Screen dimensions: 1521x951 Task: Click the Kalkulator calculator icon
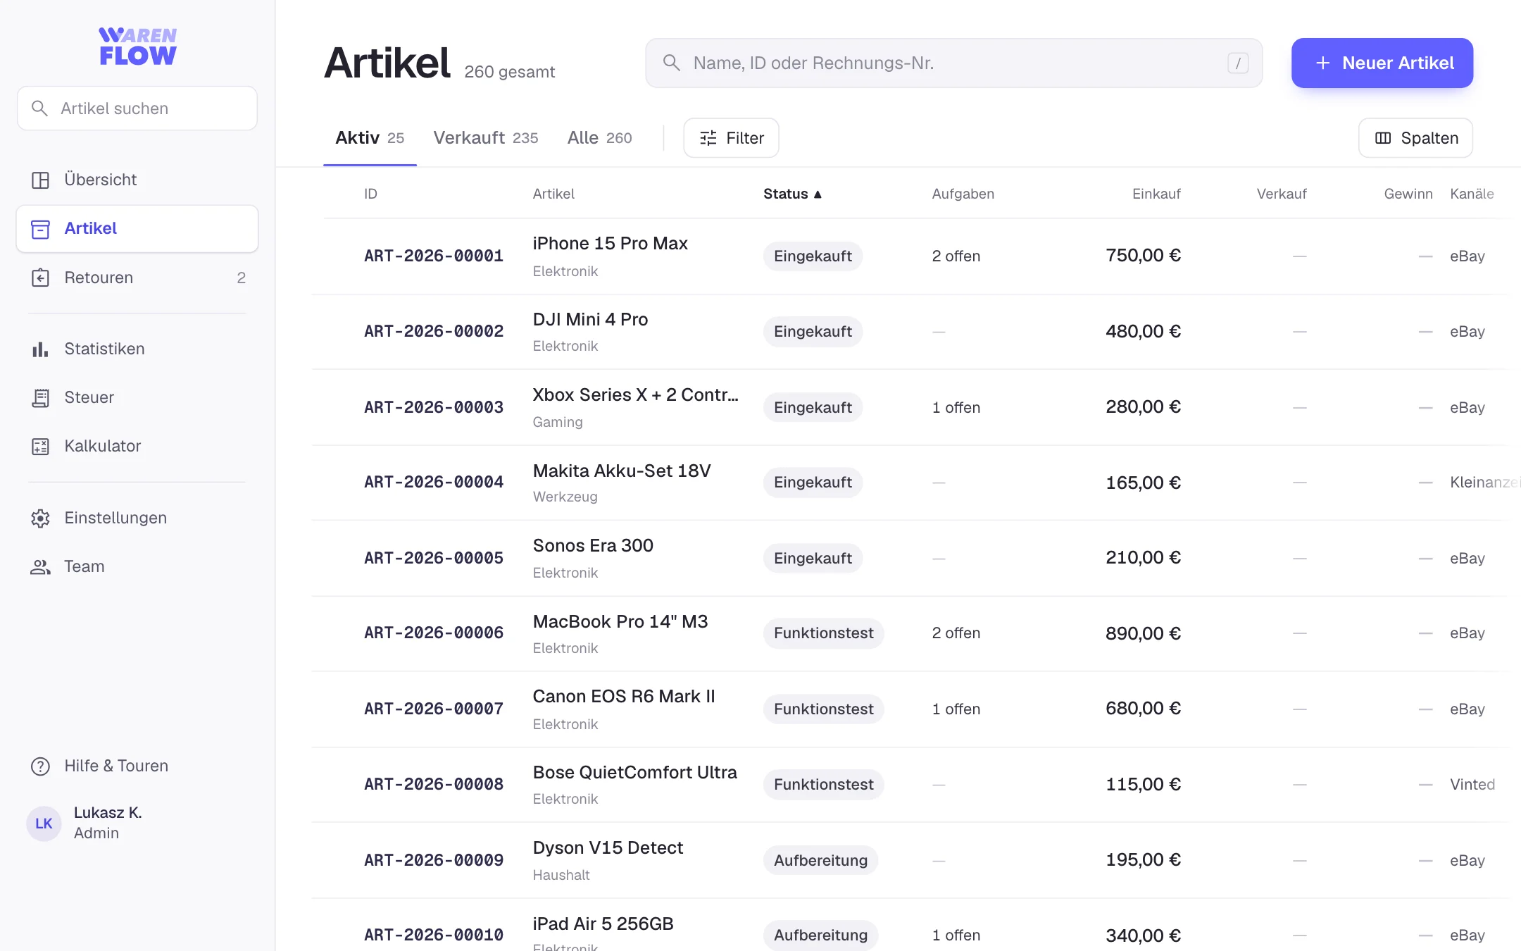pyautogui.click(x=40, y=447)
